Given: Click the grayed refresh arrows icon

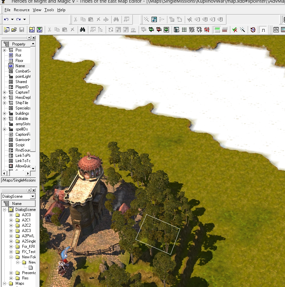Looking at the screenshot, I should point(111,30).
